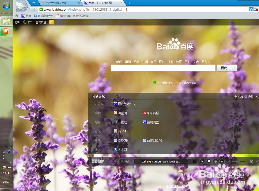This screenshot has height=191, width=259.
Task: Open the 百度 bookmark
Action: coord(26,16)
